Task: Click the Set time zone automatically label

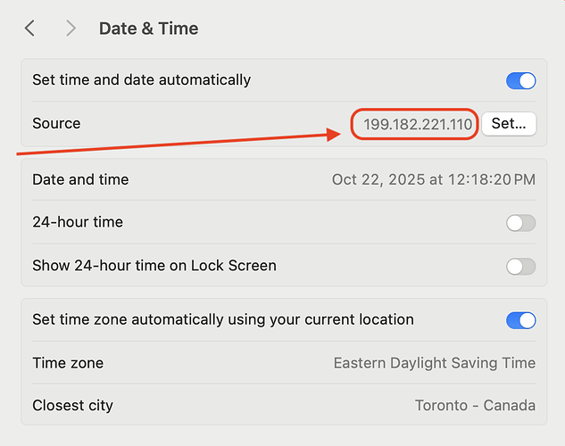Action: click(222, 319)
